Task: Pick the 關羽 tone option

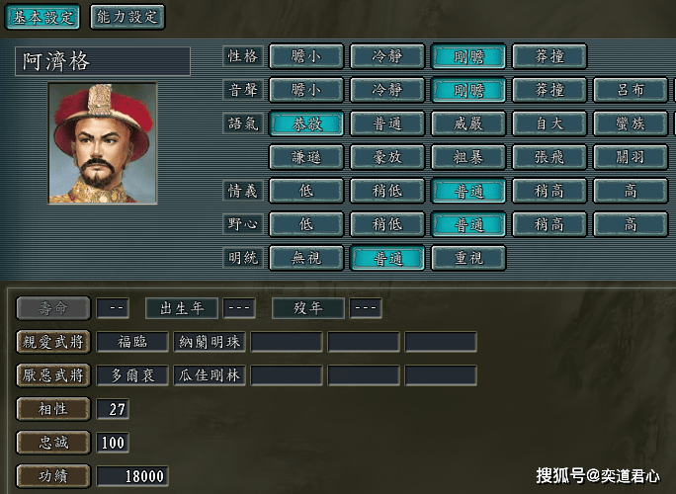Action: [x=631, y=157]
